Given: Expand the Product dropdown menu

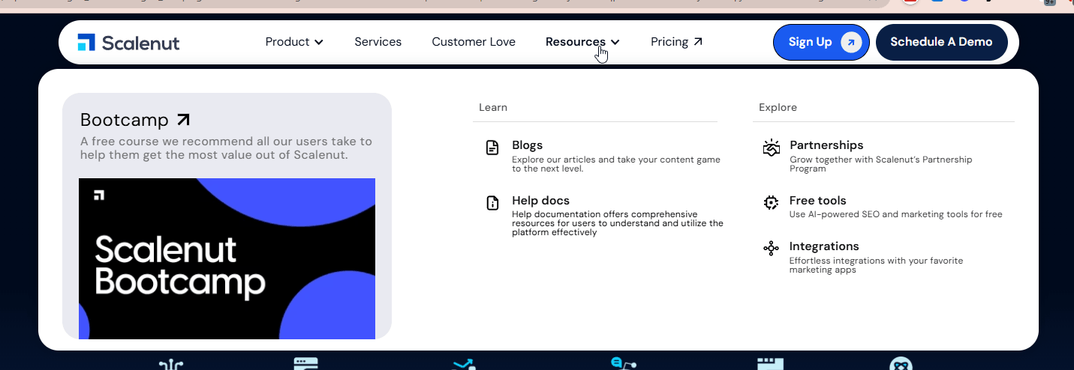Looking at the screenshot, I should [294, 42].
